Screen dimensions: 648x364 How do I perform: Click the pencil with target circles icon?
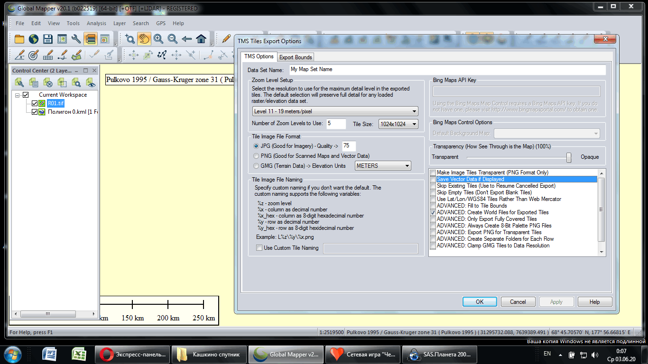click(34, 55)
